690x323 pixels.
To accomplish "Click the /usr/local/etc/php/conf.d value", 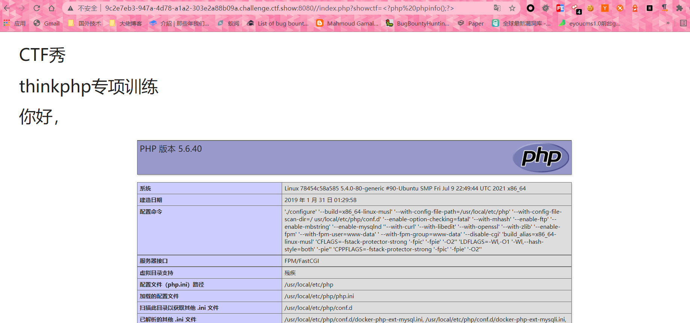I will (x=318, y=308).
